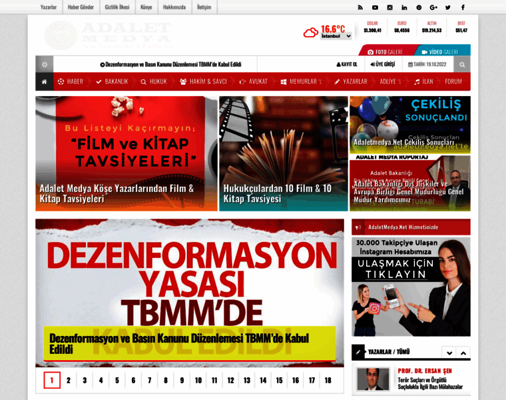Switch to Foto Galeri tab

385,52
